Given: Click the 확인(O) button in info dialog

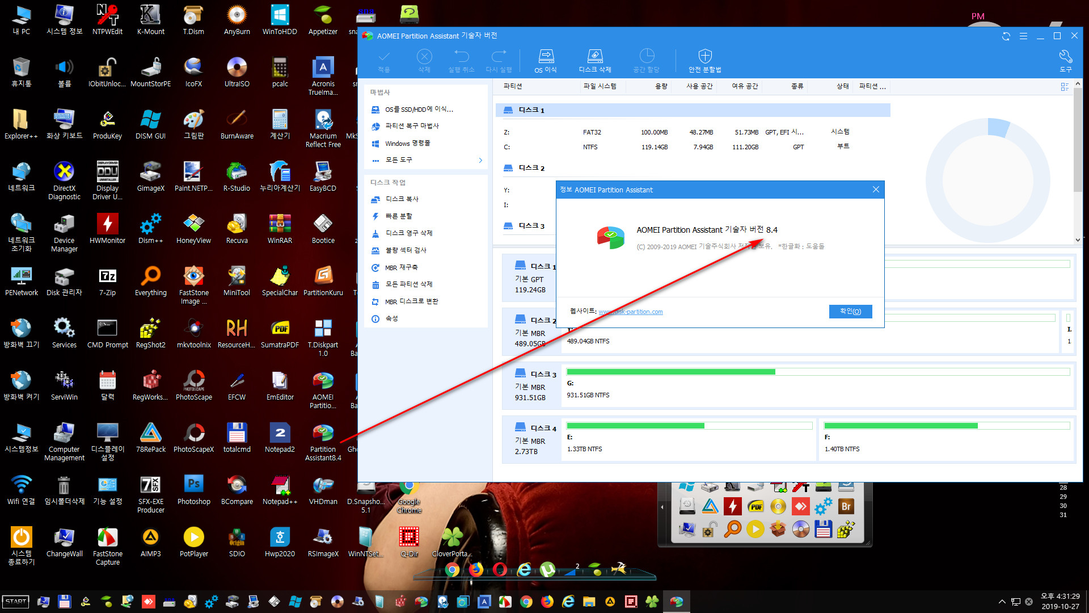Looking at the screenshot, I should click(x=850, y=311).
